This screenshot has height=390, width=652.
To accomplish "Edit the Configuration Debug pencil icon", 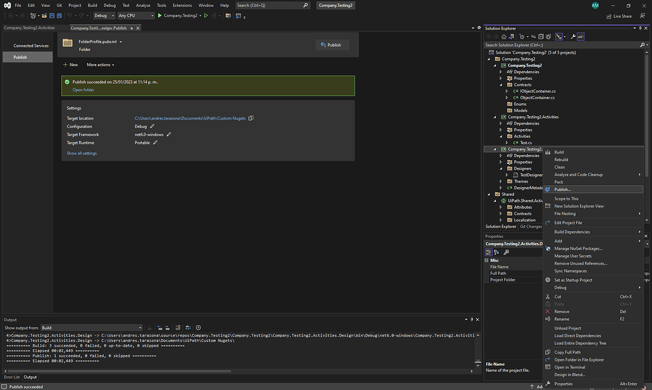I will [152, 127].
